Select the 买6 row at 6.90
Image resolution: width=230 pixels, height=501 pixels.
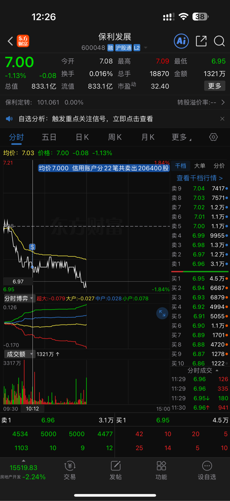pos(200,326)
